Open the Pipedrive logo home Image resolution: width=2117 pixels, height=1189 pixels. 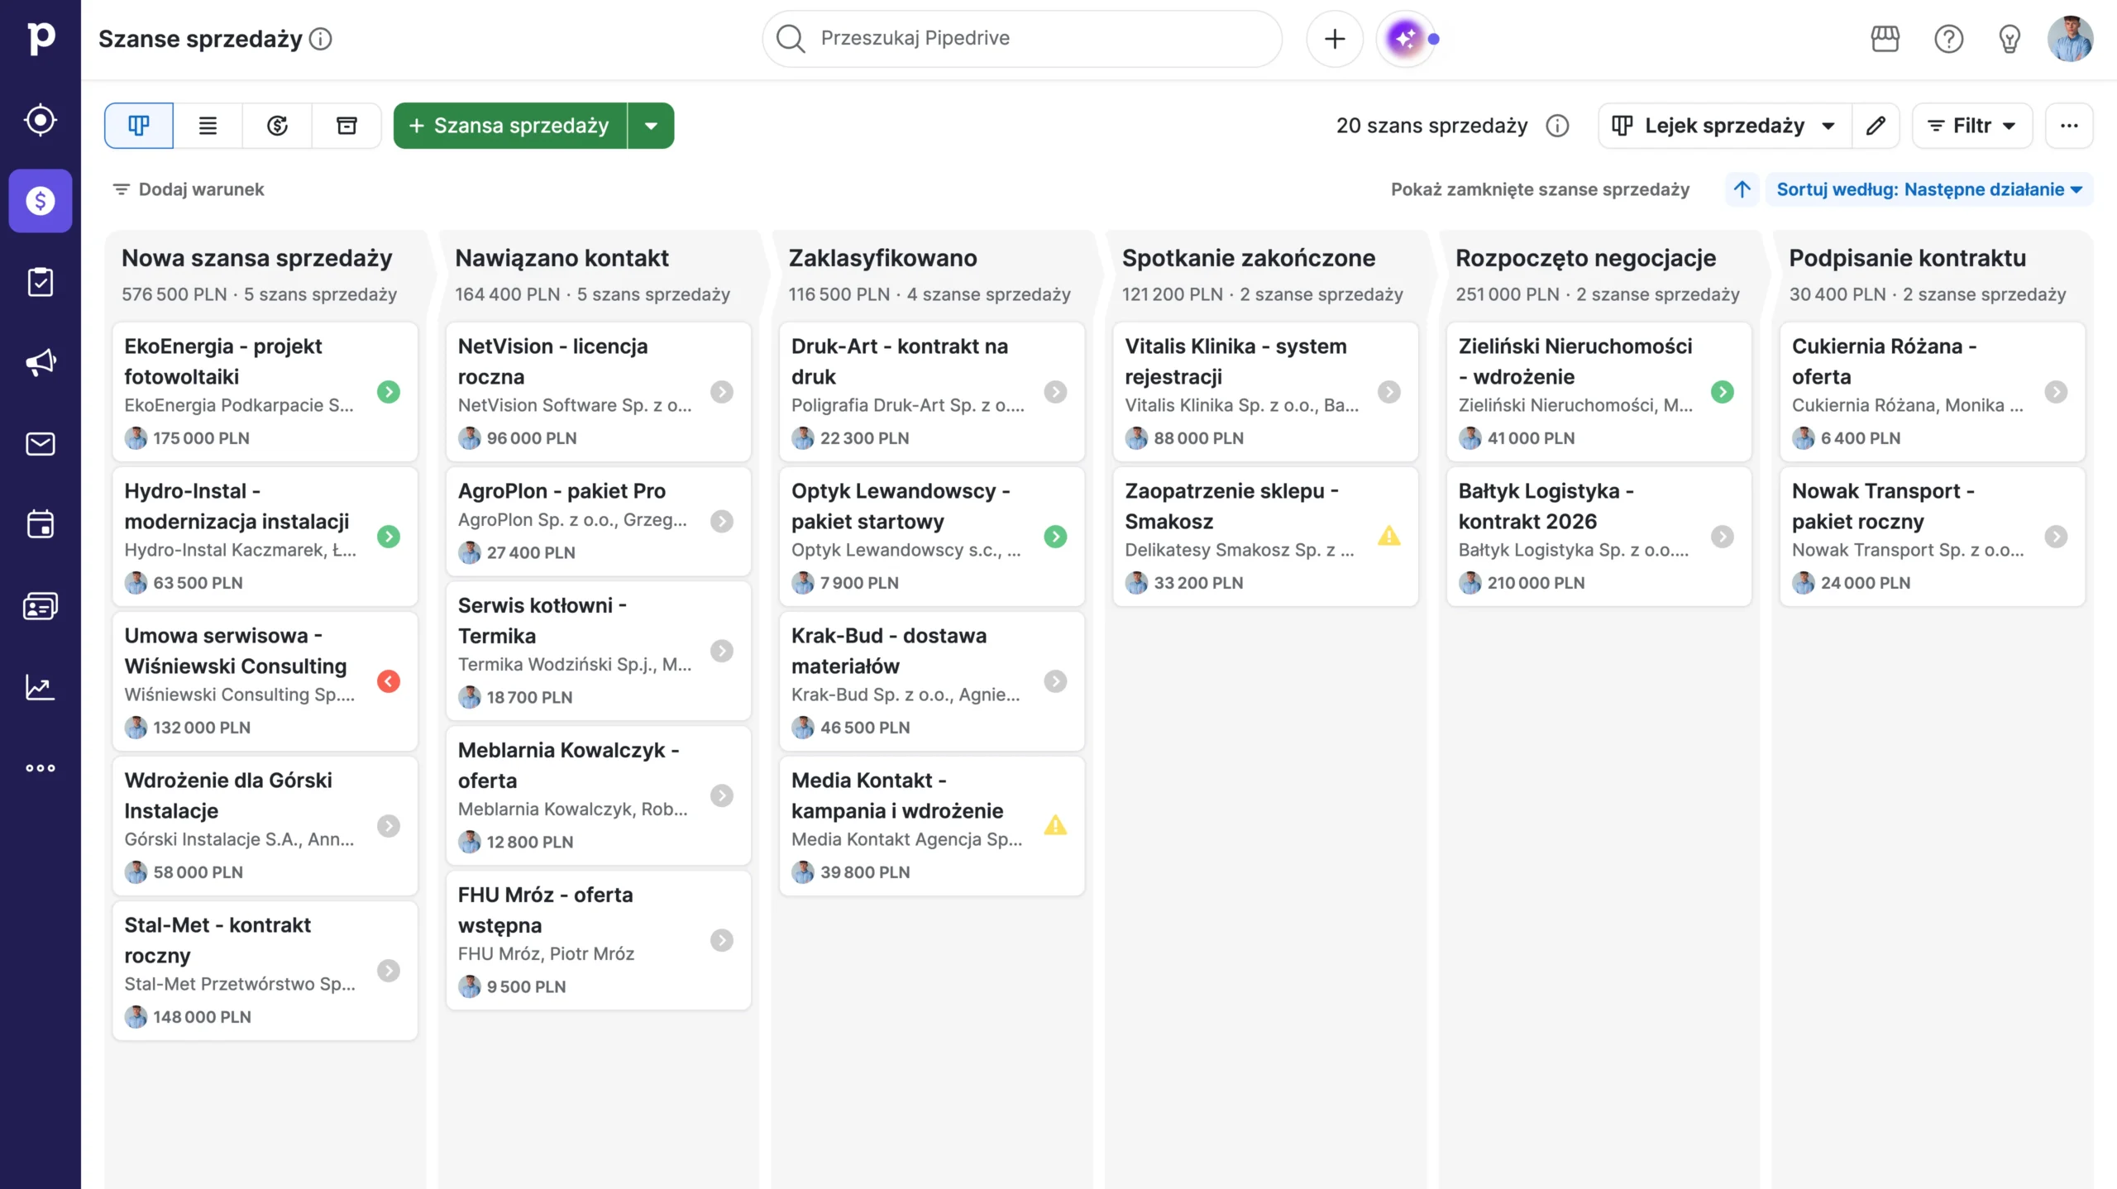[x=41, y=38]
